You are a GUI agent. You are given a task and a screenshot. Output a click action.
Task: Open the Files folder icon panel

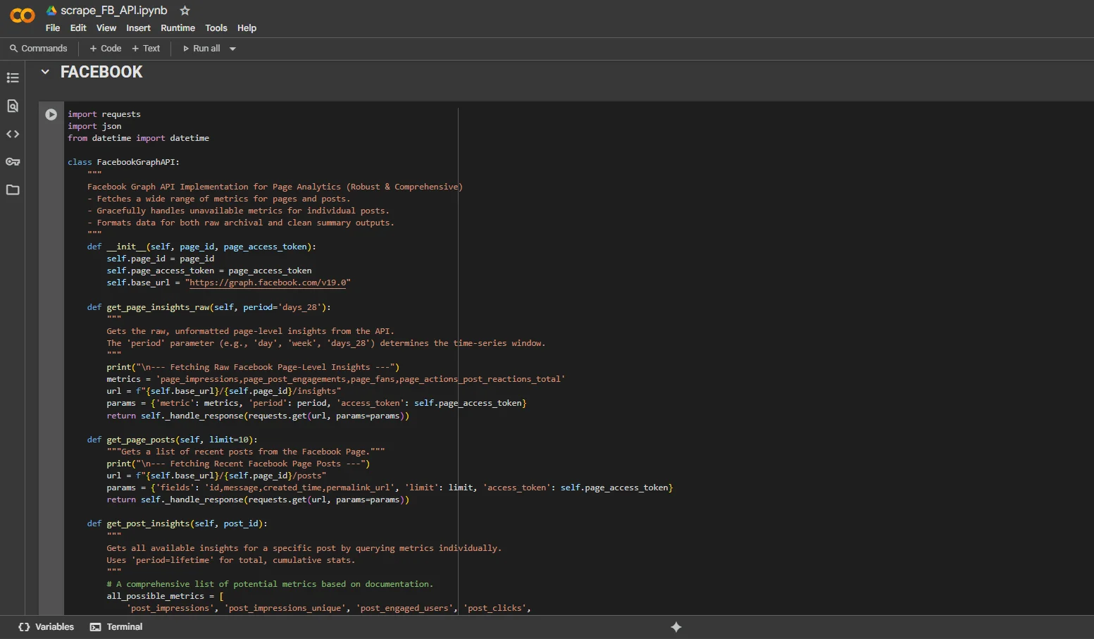(13, 190)
